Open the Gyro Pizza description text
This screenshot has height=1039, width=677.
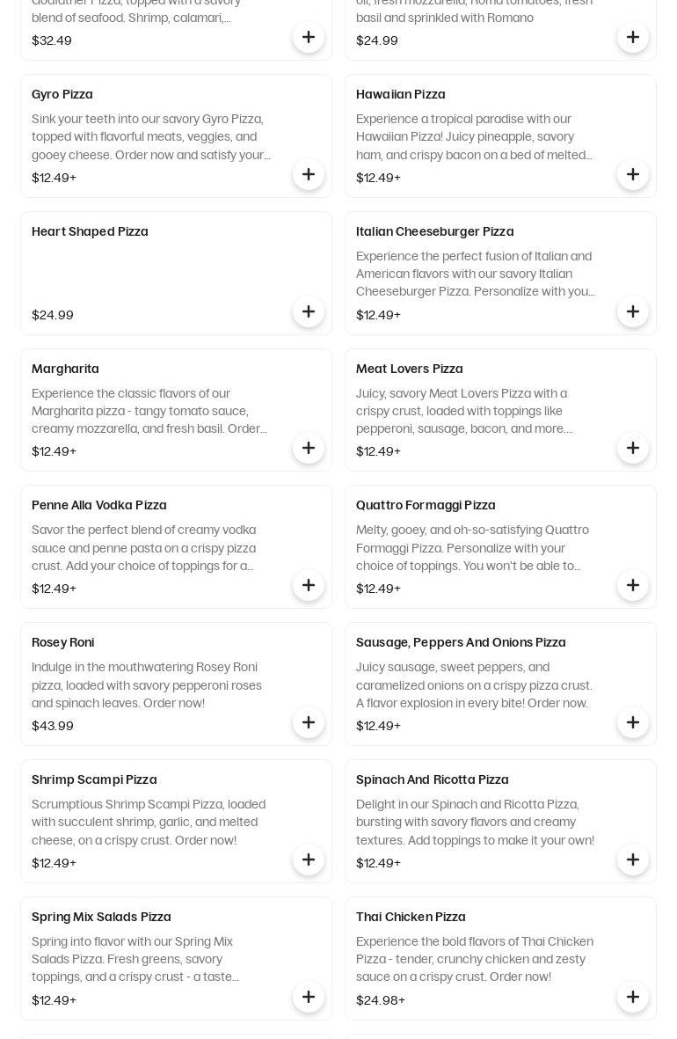pos(151,136)
